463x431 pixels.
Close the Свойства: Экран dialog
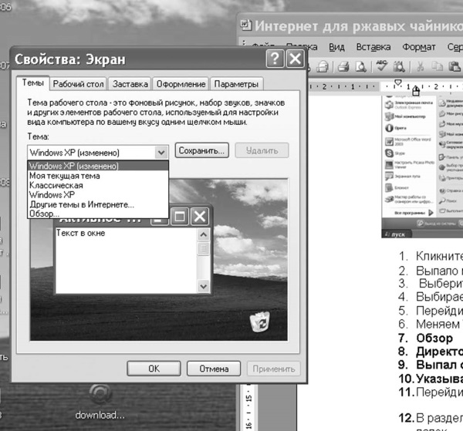[295, 59]
